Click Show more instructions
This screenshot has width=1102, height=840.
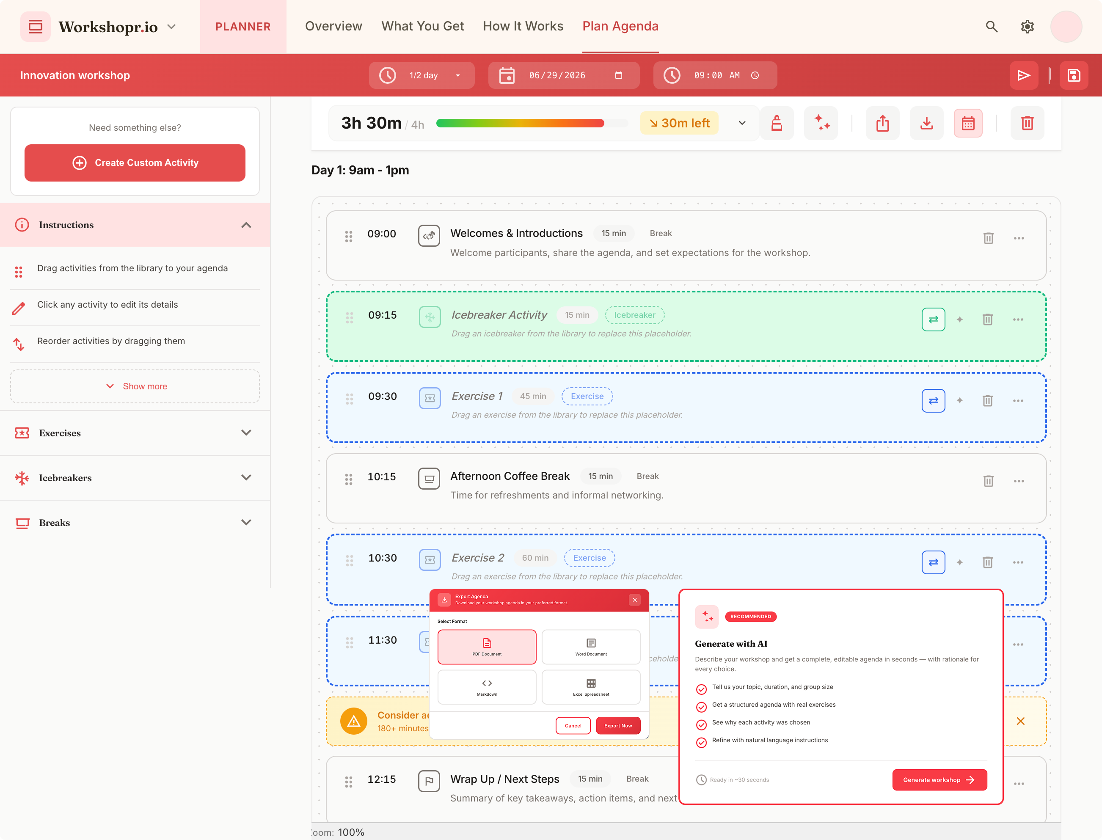pos(135,386)
